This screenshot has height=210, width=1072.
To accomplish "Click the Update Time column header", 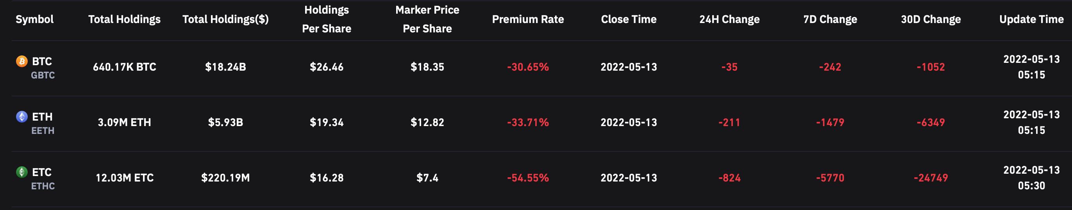I will click(1031, 20).
